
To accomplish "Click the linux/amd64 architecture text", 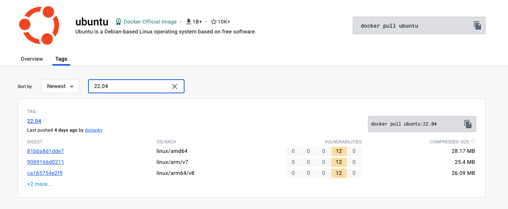I will (x=172, y=151).
